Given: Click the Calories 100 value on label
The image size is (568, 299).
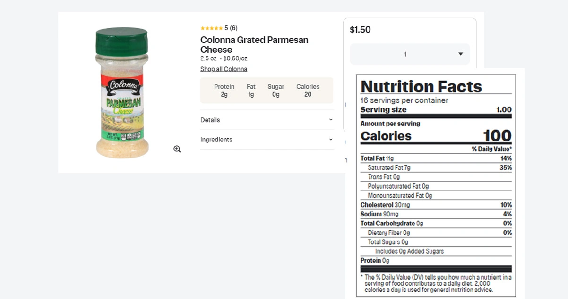Looking at the screenshot, I should [x=497, y=136].
